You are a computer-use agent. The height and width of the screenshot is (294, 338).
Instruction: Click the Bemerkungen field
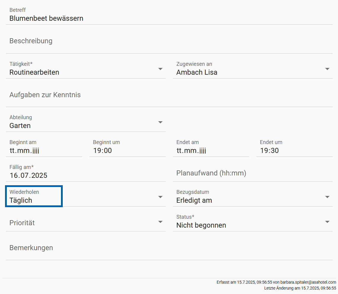(x=169, y=248)
